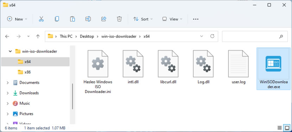Image resolution: width=292 pixels, height=132 pixels.
Task: Maximize the x64 window
Action: (269, 5)
